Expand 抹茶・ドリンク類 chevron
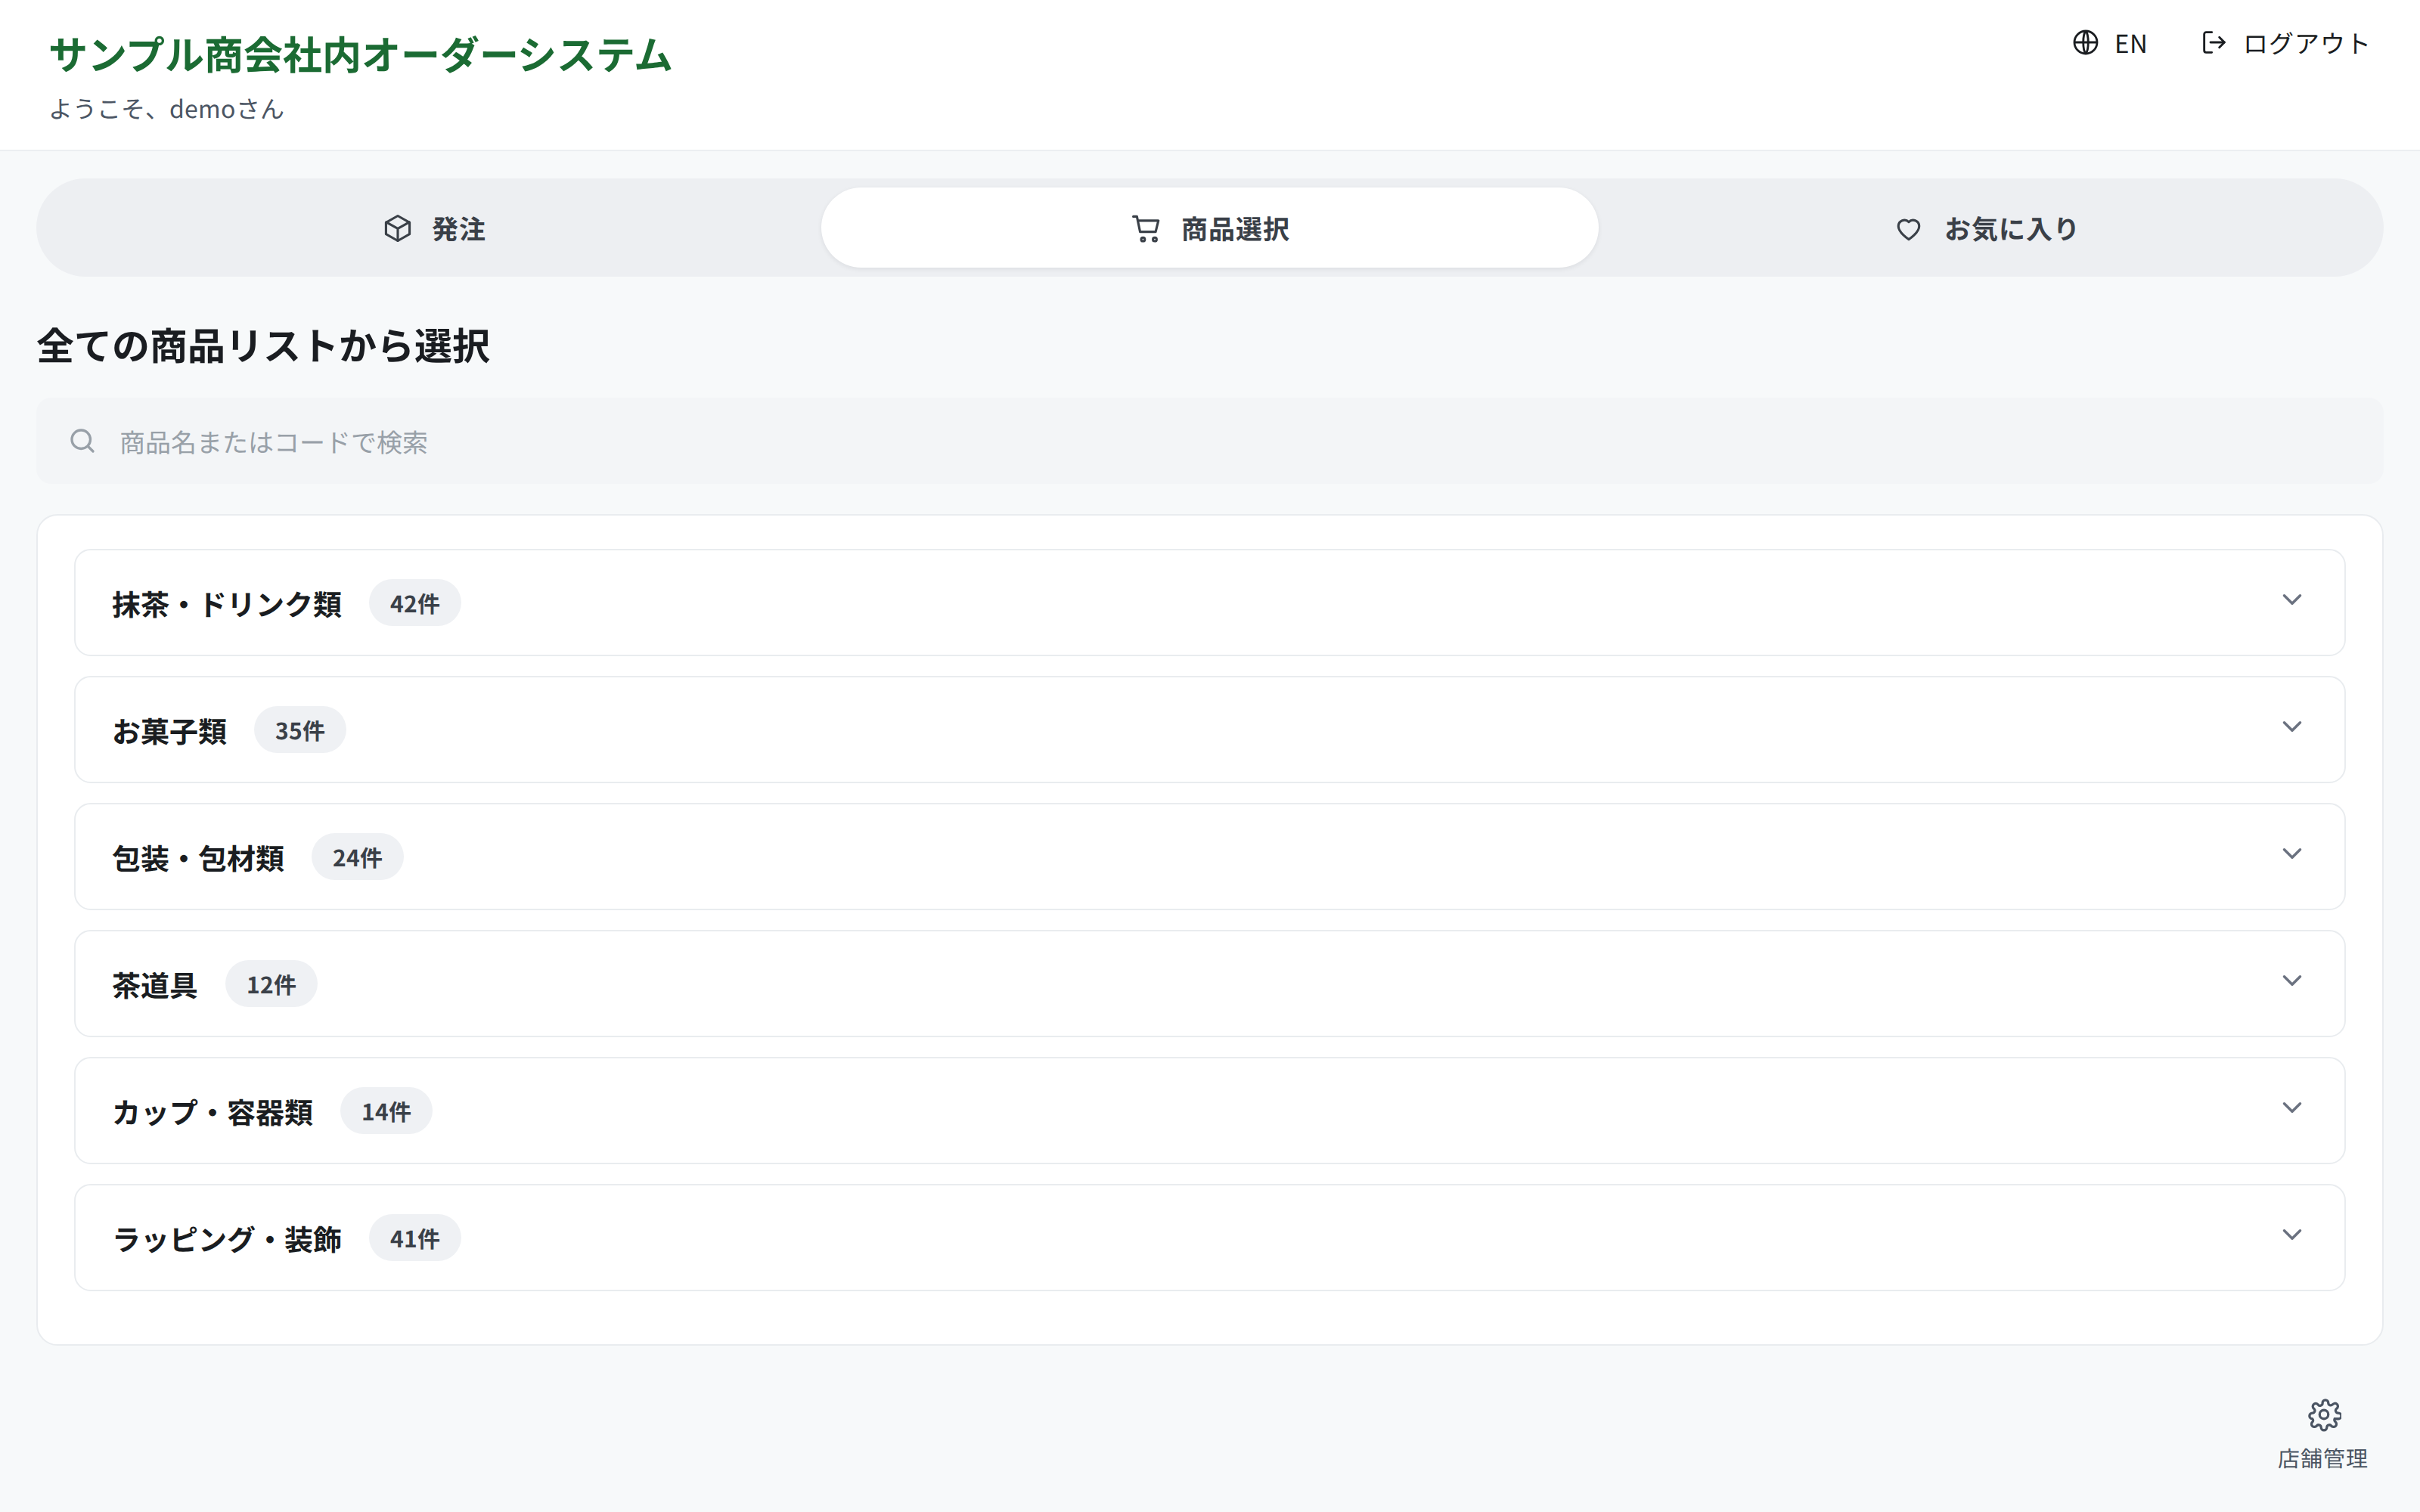This screenshot has height=1512, width=2420. pos(2292,600)
